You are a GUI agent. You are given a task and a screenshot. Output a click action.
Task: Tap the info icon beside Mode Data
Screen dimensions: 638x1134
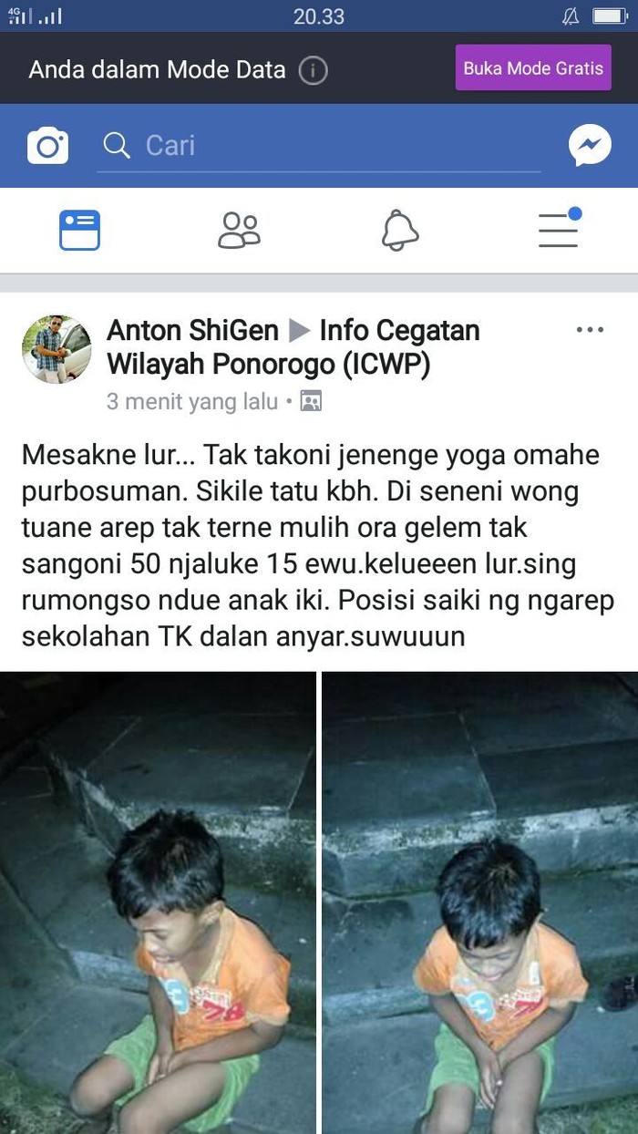click(313, 69)
